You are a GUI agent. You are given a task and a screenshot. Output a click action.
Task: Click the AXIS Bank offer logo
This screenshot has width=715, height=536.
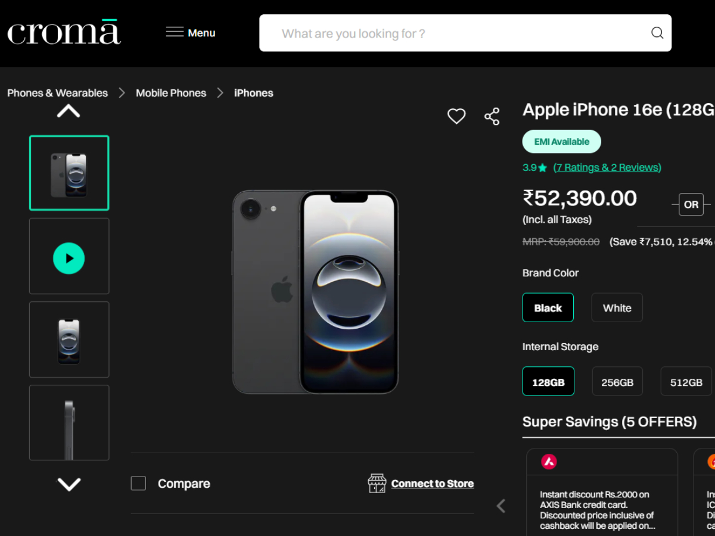point(549,462)
